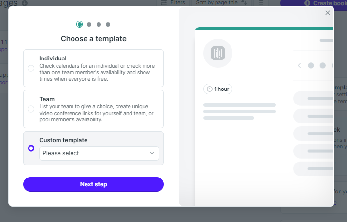
Task: Click the Filters sliders icon
Action: point(164,2)
